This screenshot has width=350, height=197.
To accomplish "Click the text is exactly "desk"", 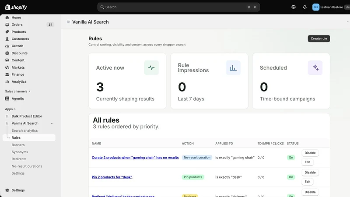I will coord(228,177).
